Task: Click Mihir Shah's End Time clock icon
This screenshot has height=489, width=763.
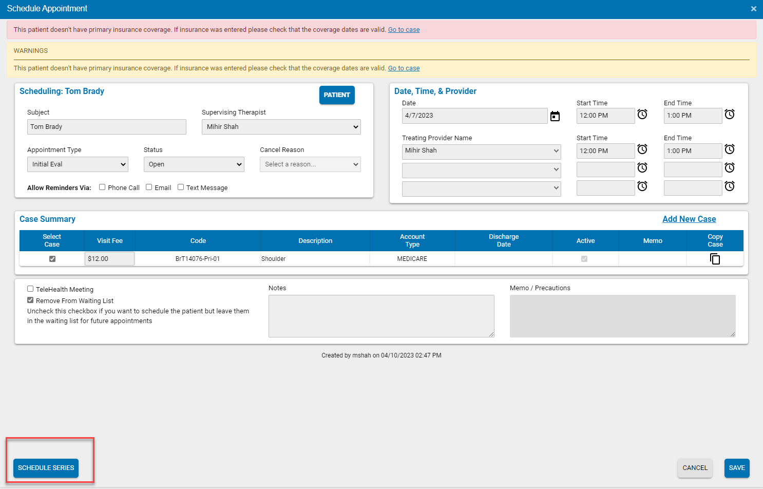Action: pos(730,149)
